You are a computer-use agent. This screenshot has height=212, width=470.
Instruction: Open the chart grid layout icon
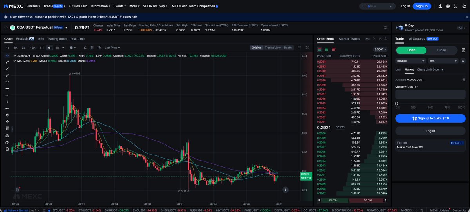pos(92,48)
